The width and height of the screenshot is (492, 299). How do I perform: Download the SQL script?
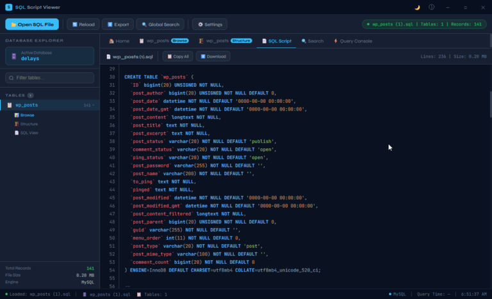213,56
